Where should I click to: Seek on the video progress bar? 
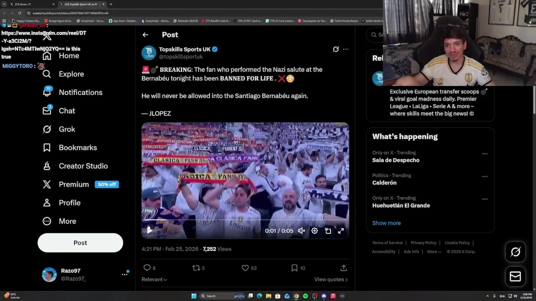[x=245, y=220]
